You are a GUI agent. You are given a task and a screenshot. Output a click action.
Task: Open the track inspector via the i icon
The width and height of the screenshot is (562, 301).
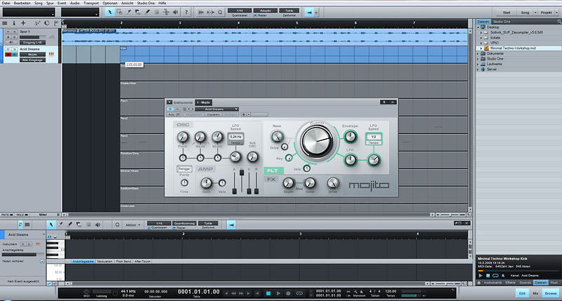point(14,23)
